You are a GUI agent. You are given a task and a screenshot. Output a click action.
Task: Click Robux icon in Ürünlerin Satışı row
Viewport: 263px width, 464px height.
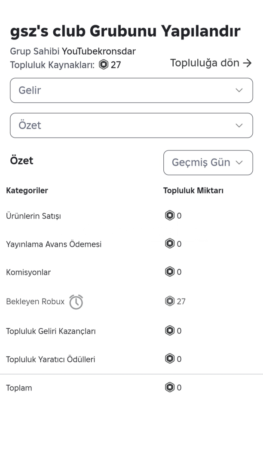click(x=170, y=216)
